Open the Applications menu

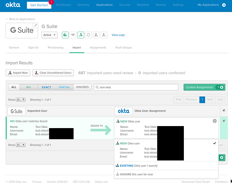coord(104,5)
